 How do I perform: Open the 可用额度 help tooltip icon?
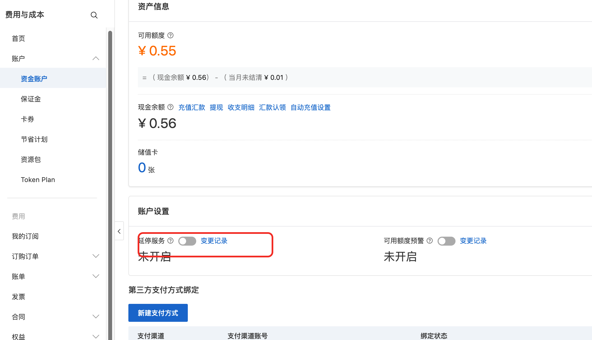click(170, 36)
